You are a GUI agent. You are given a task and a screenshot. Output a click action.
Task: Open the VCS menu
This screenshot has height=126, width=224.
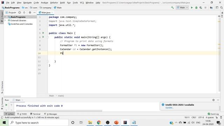pyautogui.click(x=82, y=2)
